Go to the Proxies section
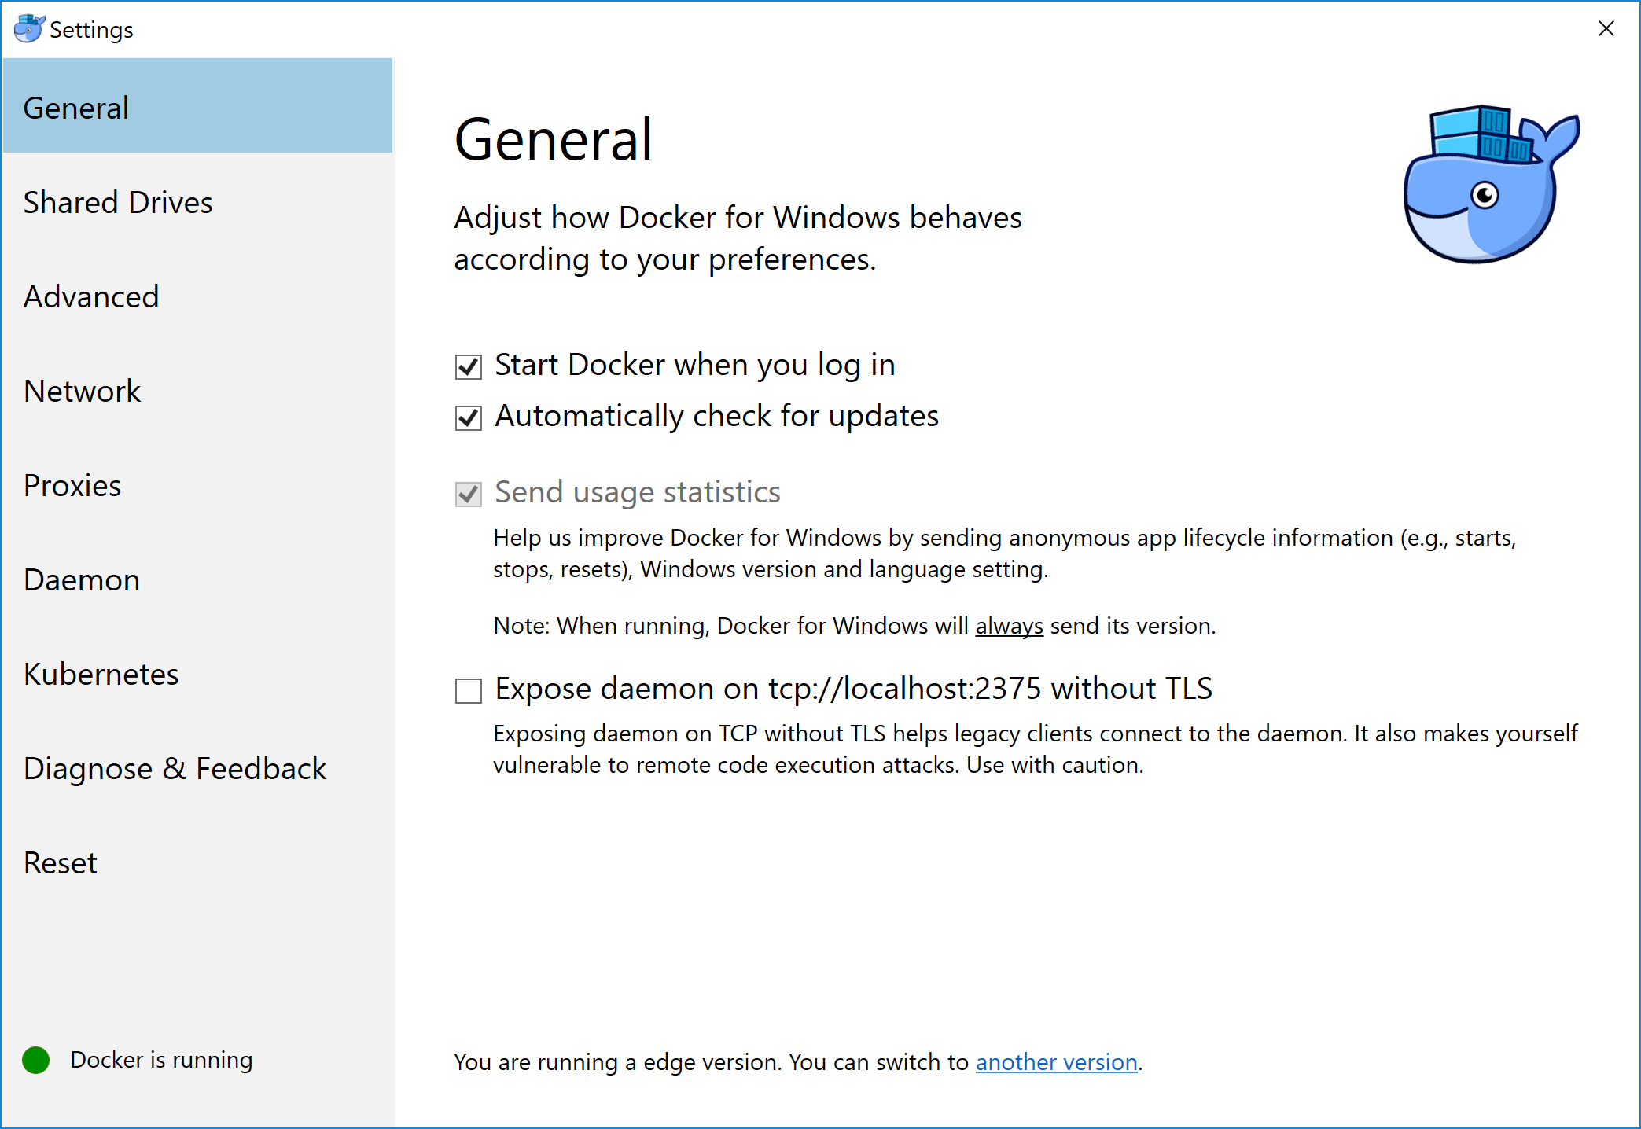The height and width of the screenshot is (1129, 1641). tap(72, 486)
